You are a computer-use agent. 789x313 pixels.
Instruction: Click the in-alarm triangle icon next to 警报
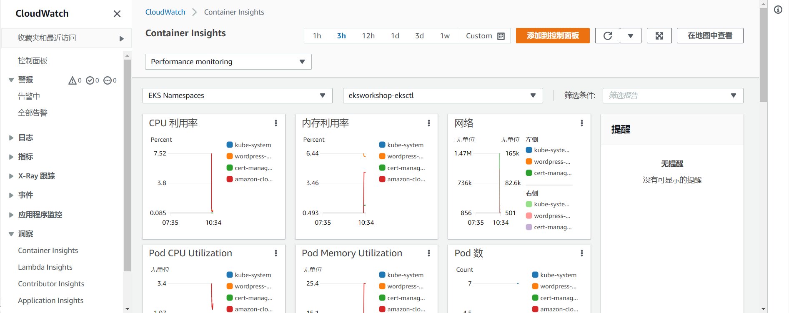click(73, 80)
